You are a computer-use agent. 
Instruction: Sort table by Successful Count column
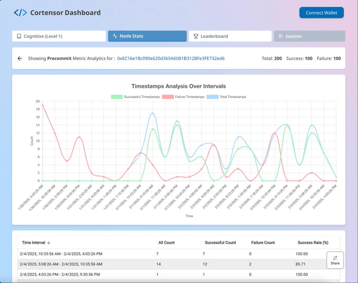[220, 242]
